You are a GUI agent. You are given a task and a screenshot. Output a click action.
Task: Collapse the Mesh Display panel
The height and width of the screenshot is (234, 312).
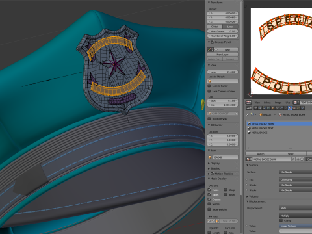pyautogui.click(x=209, y=179)
